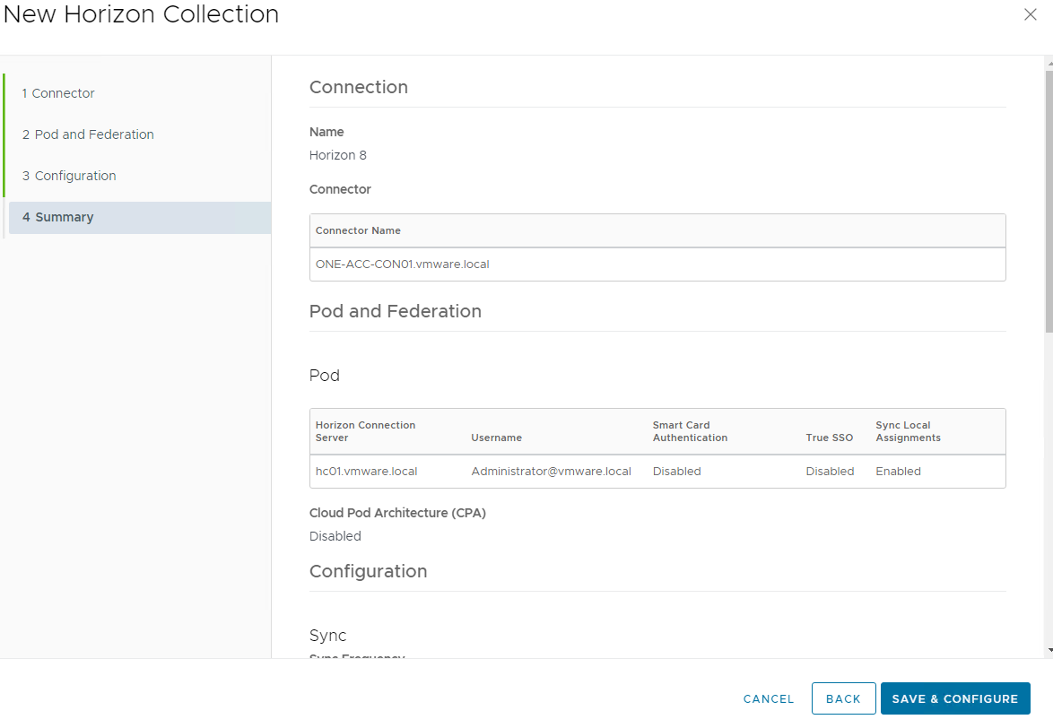Click the Smart Card Authentication column header
Screen dimensions: 1053x728
690,431
